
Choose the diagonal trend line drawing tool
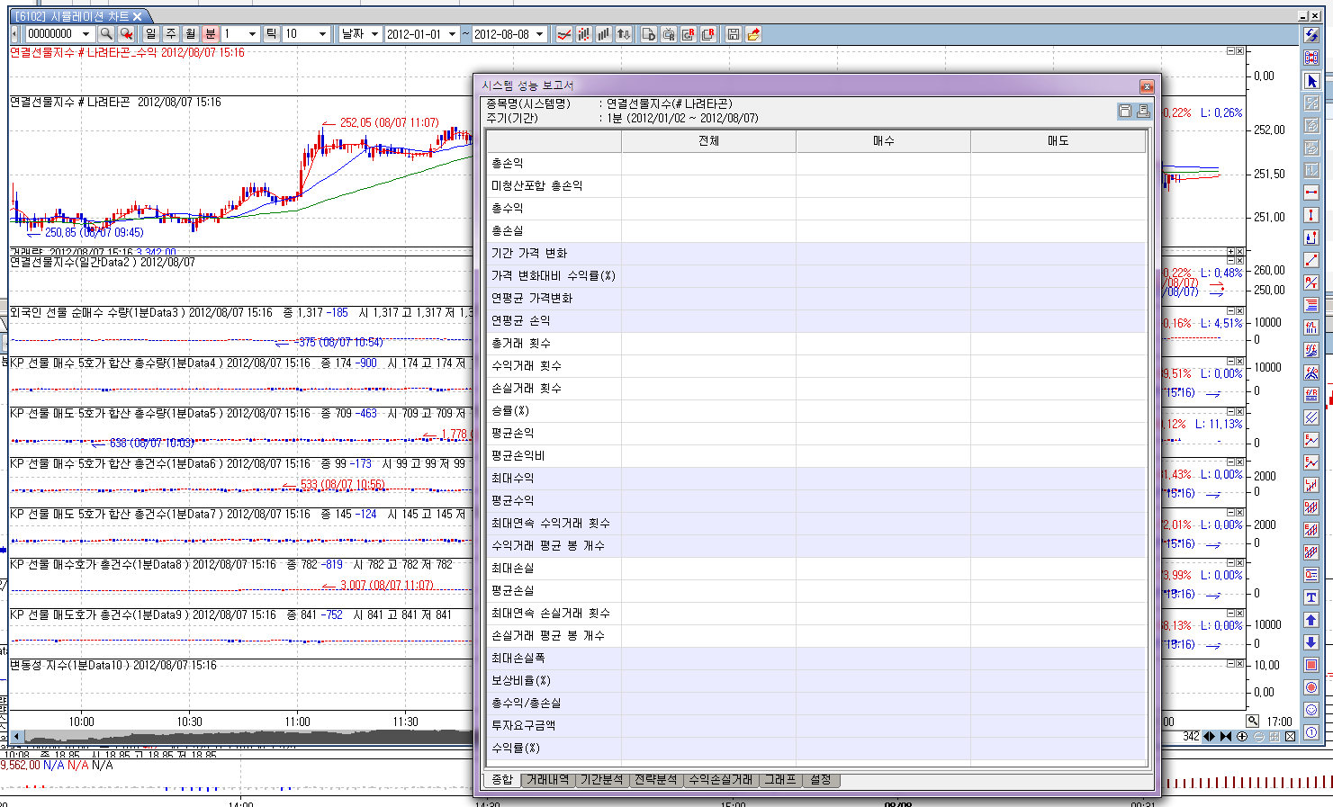[1311, 260]
